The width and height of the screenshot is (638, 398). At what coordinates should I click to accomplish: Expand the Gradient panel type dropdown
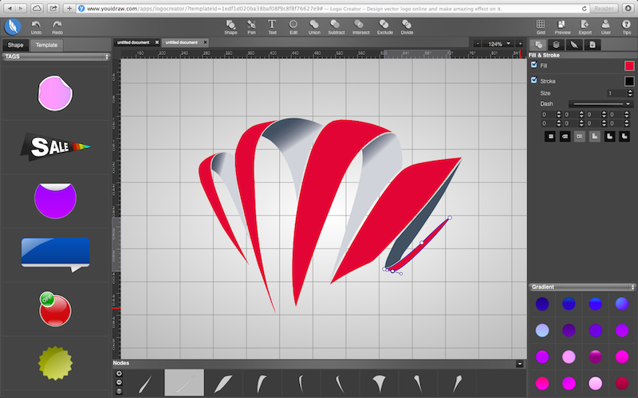pyautogui.click(x=582, y=287)
